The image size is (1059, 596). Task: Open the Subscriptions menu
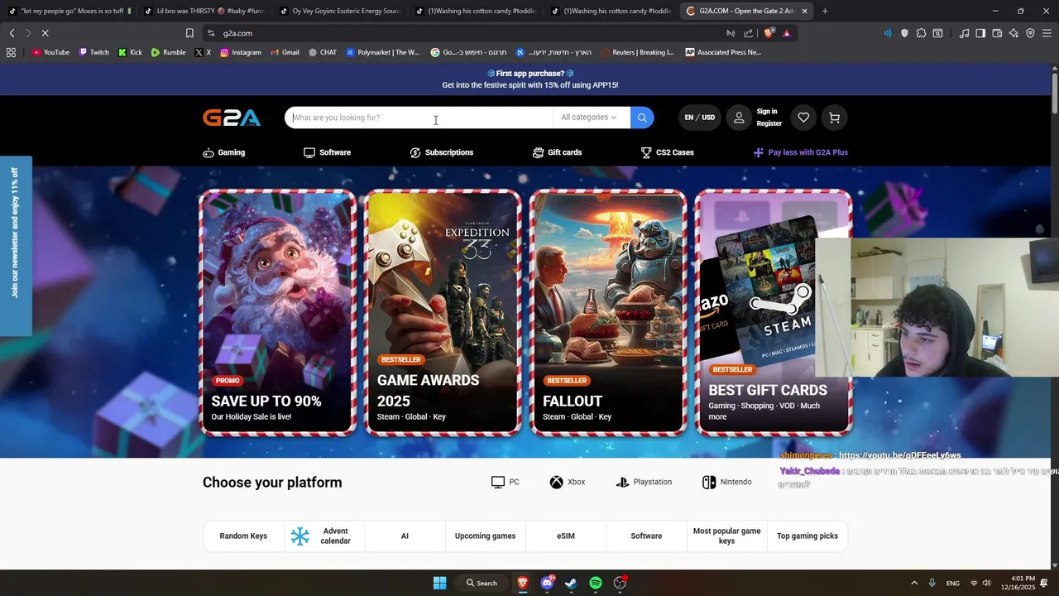pos(442,152)
